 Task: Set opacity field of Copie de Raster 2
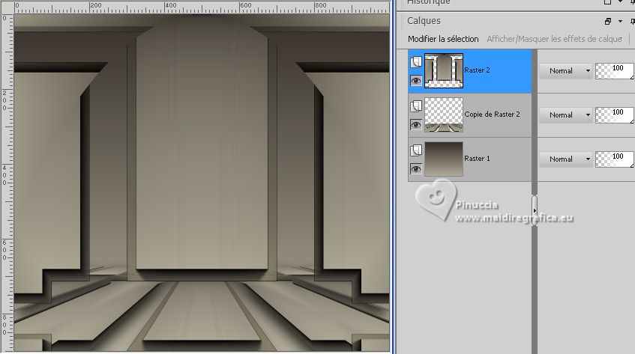[x=615, y=115]
